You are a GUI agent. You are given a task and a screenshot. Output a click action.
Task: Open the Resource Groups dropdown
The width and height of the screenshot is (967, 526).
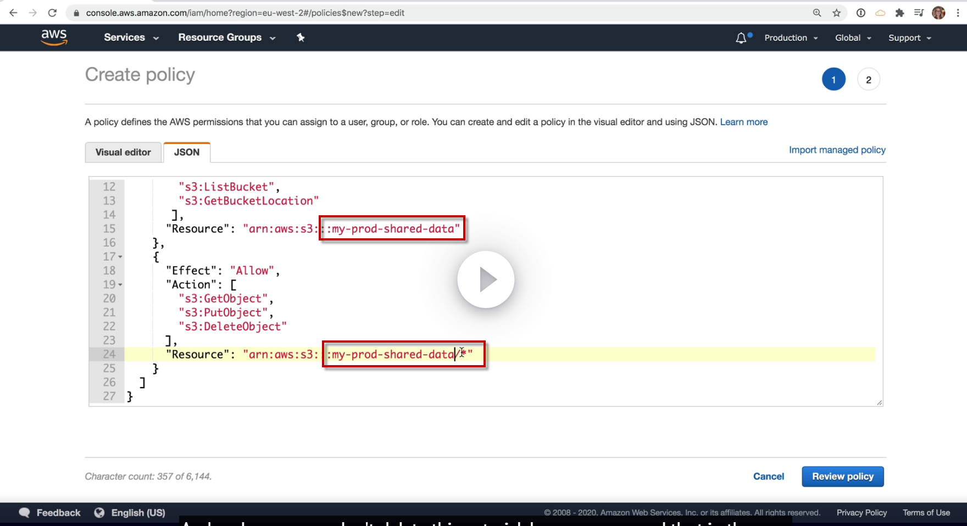pos(226,37)
